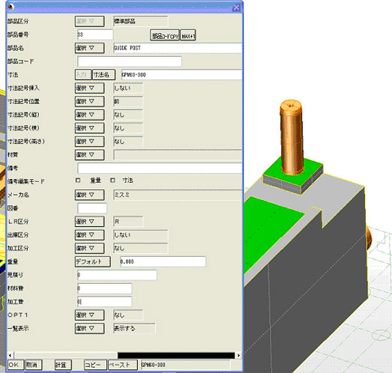Open the 一覧表示 選択 dropdown
The image size is (392, 373).
89,328
